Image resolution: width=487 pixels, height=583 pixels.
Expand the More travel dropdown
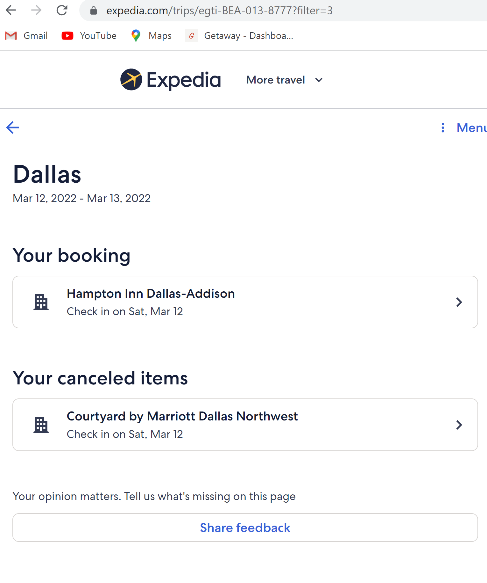click(285, 80)
